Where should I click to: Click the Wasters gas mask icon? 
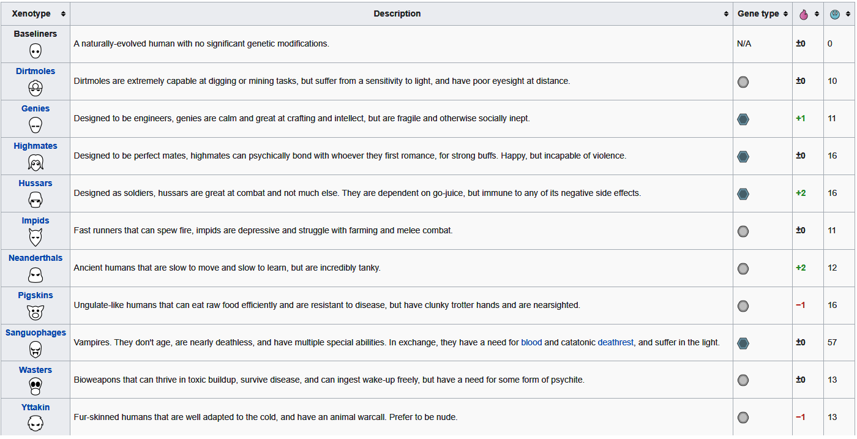[x=36, y=387]
